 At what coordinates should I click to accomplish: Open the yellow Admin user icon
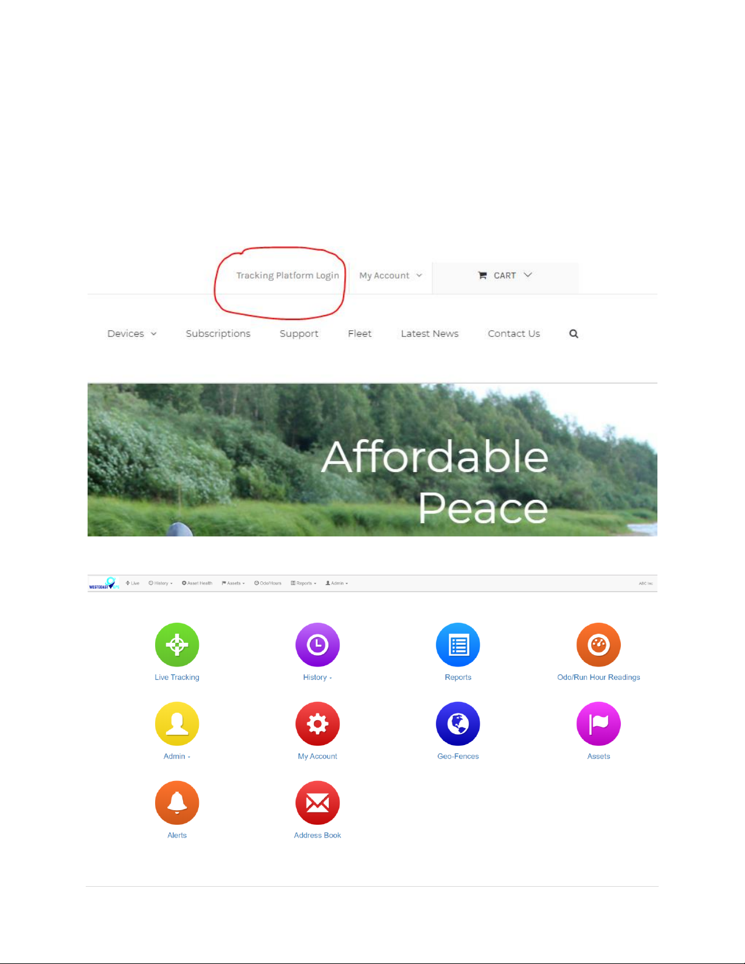coord(177,724)
